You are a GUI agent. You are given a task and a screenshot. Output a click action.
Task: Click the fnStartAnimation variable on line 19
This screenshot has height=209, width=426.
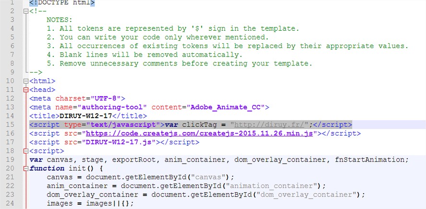(x=369, y=160)
